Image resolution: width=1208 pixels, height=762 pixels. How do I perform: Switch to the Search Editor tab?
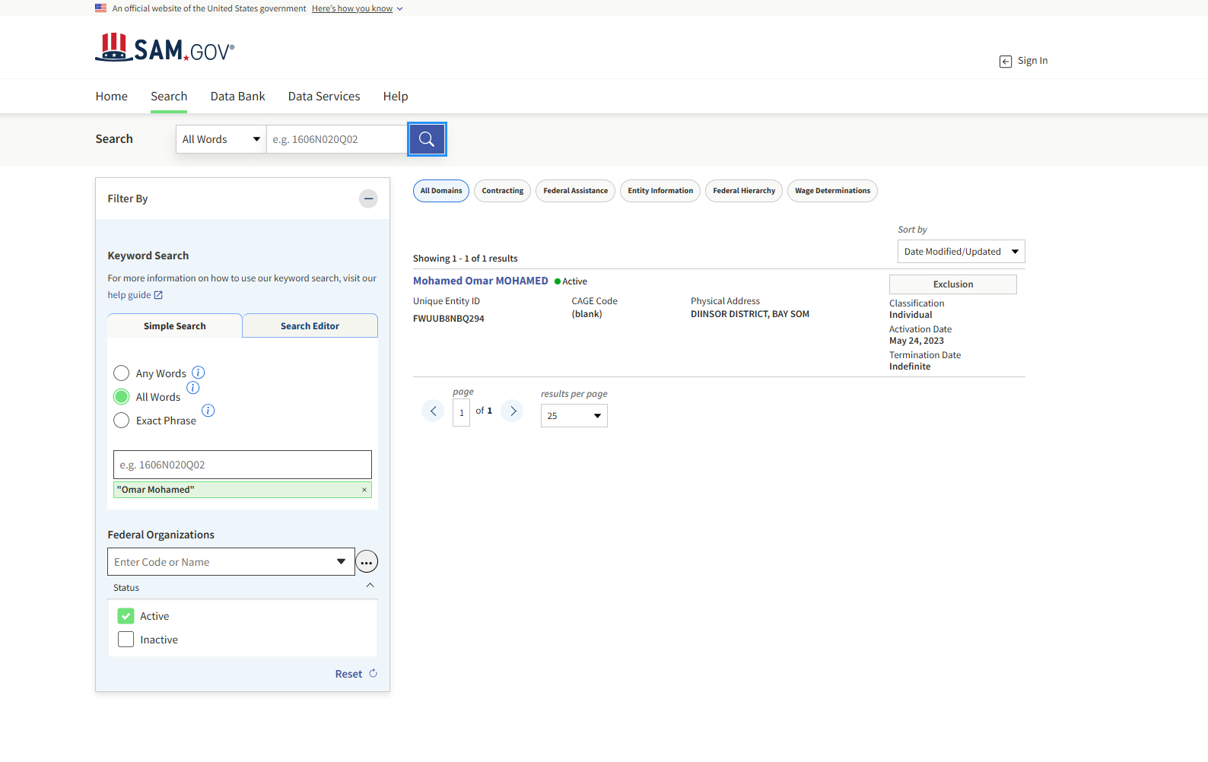coord(310,326)
